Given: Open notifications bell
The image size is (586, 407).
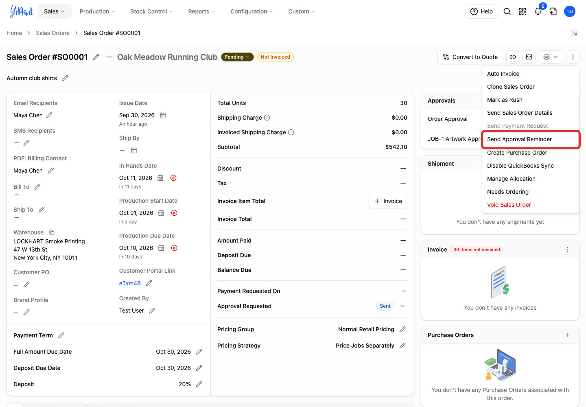Looking at the screenshot, I should (x=538, y=11).
